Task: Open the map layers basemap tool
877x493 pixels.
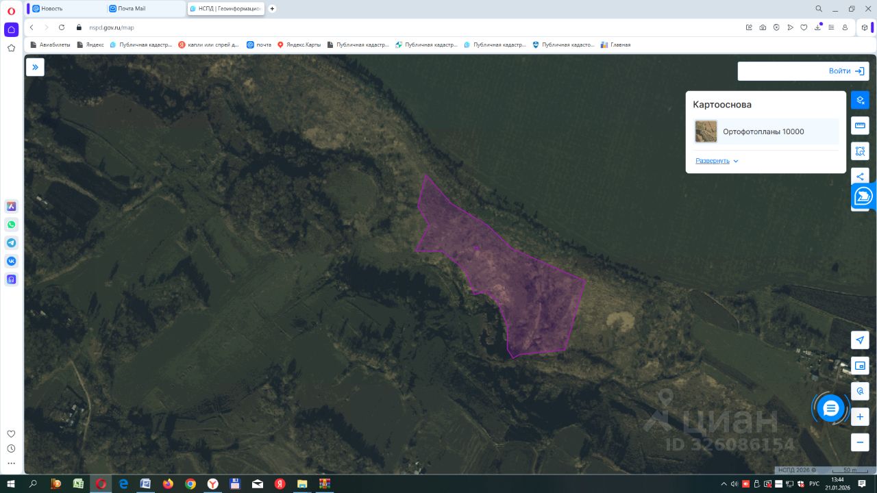Action: (860, 101)
